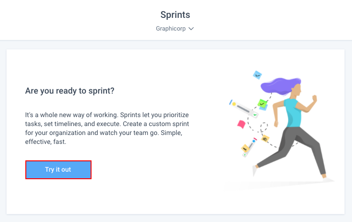Viewport: 352px width, 222px height.
Task: Click the blue checkmark sticky note
Action: pos(257,75)
